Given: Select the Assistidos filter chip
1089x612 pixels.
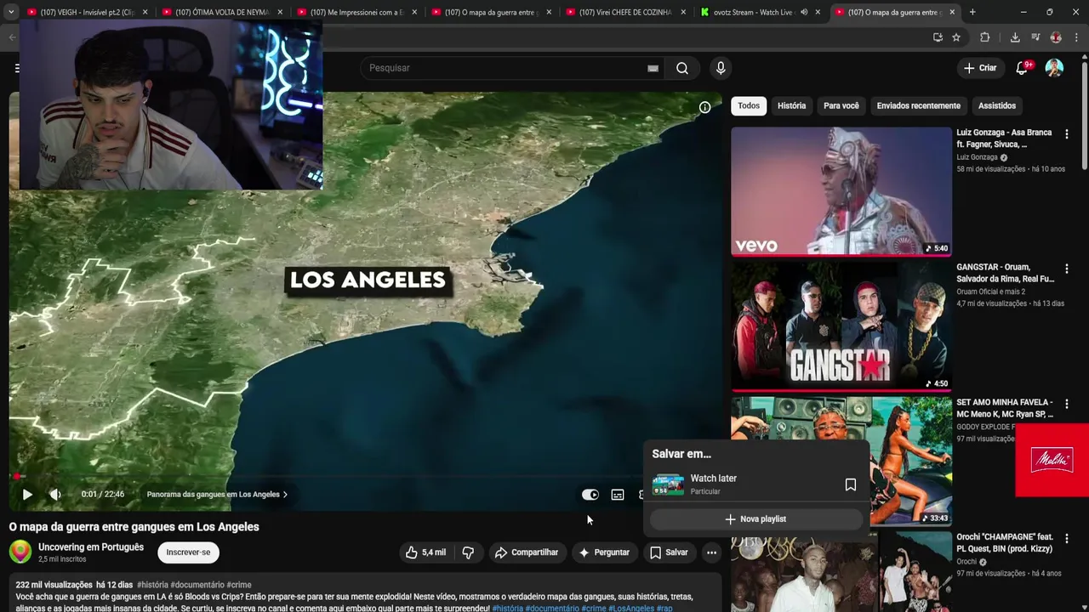Looking at the screenshot, I should click(997, 105).
